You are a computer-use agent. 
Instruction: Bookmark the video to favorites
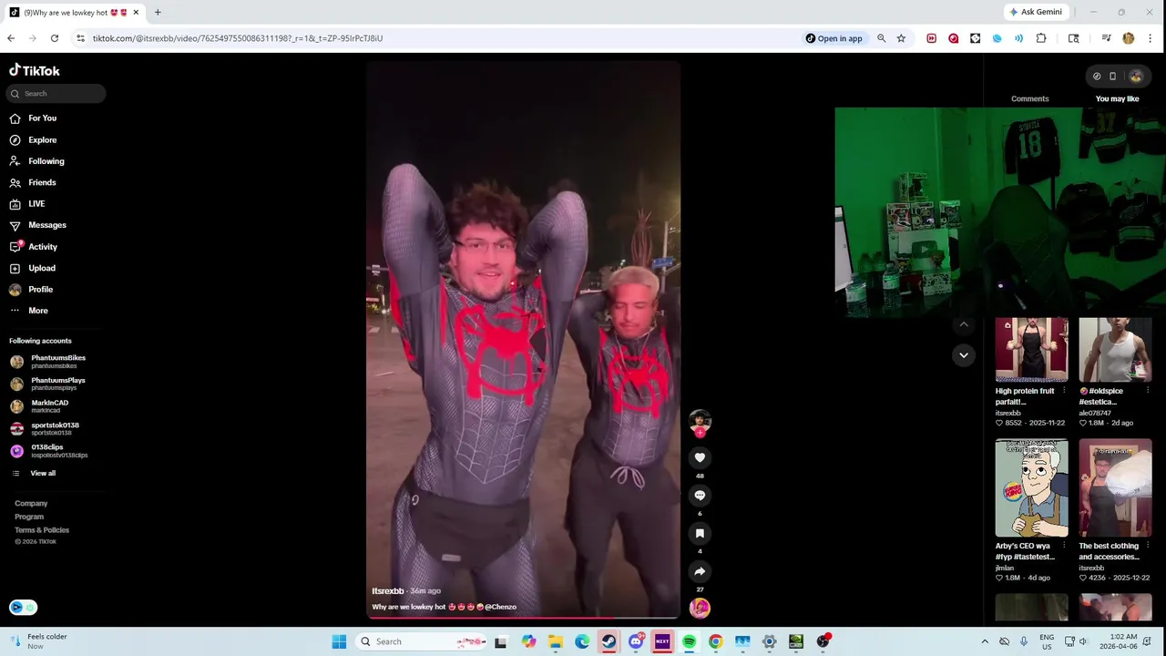(700, 533)
